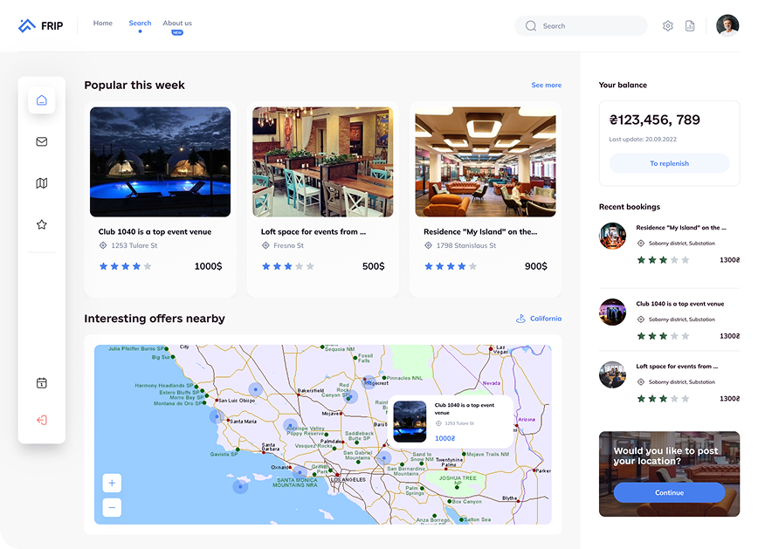758x549 pixels.
Task: Open favorites star icon in sidebar
Action: [41, 224]
